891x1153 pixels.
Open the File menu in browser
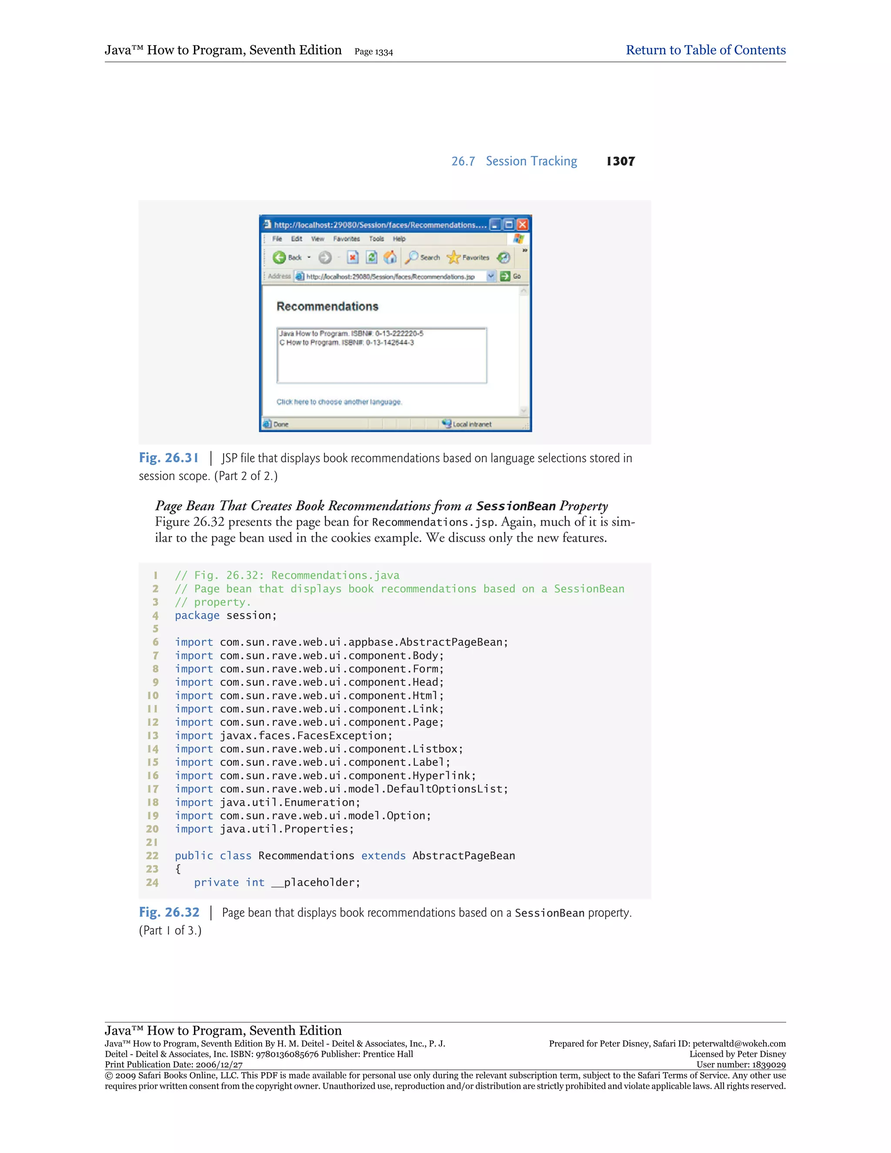pos(277,239)
